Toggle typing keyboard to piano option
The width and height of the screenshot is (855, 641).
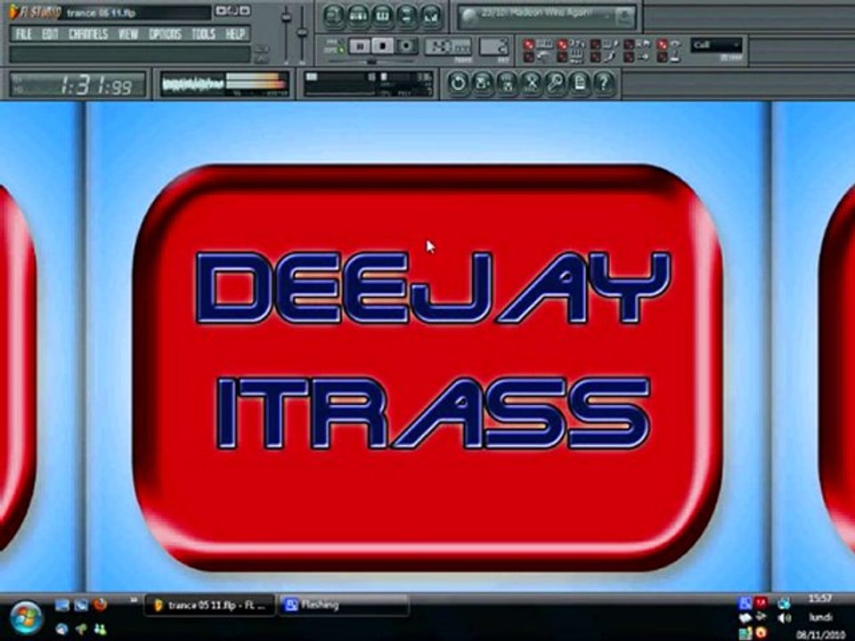(x=537, y=45)
